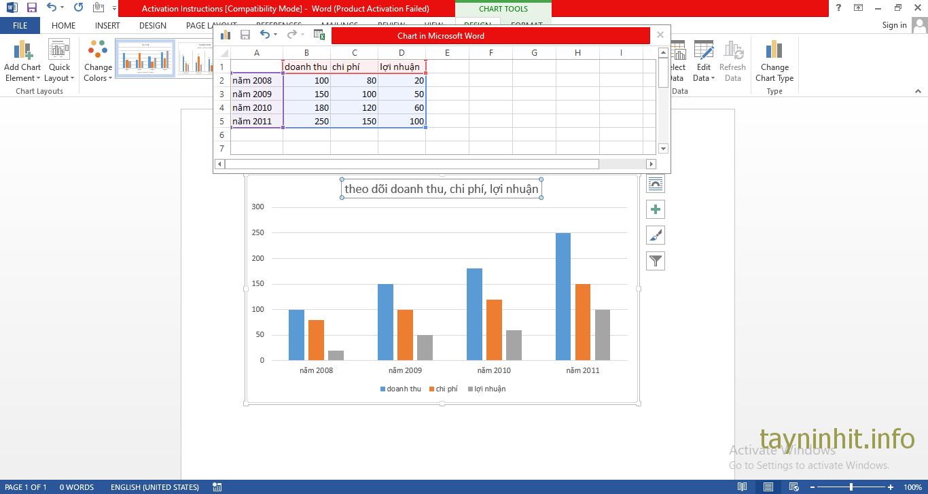The height and width of the screenshot is (494, 928).
Task: Open the Layout Options button beside the chart
Action: tap(656, 183)
